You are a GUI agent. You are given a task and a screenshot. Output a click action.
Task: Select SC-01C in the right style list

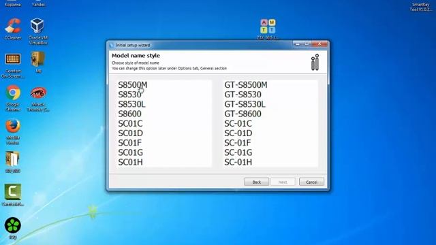(x=238, y=124)
